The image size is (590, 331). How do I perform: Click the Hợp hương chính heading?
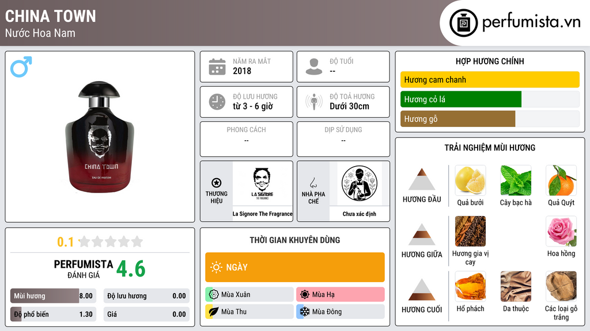tap(490, 61)
